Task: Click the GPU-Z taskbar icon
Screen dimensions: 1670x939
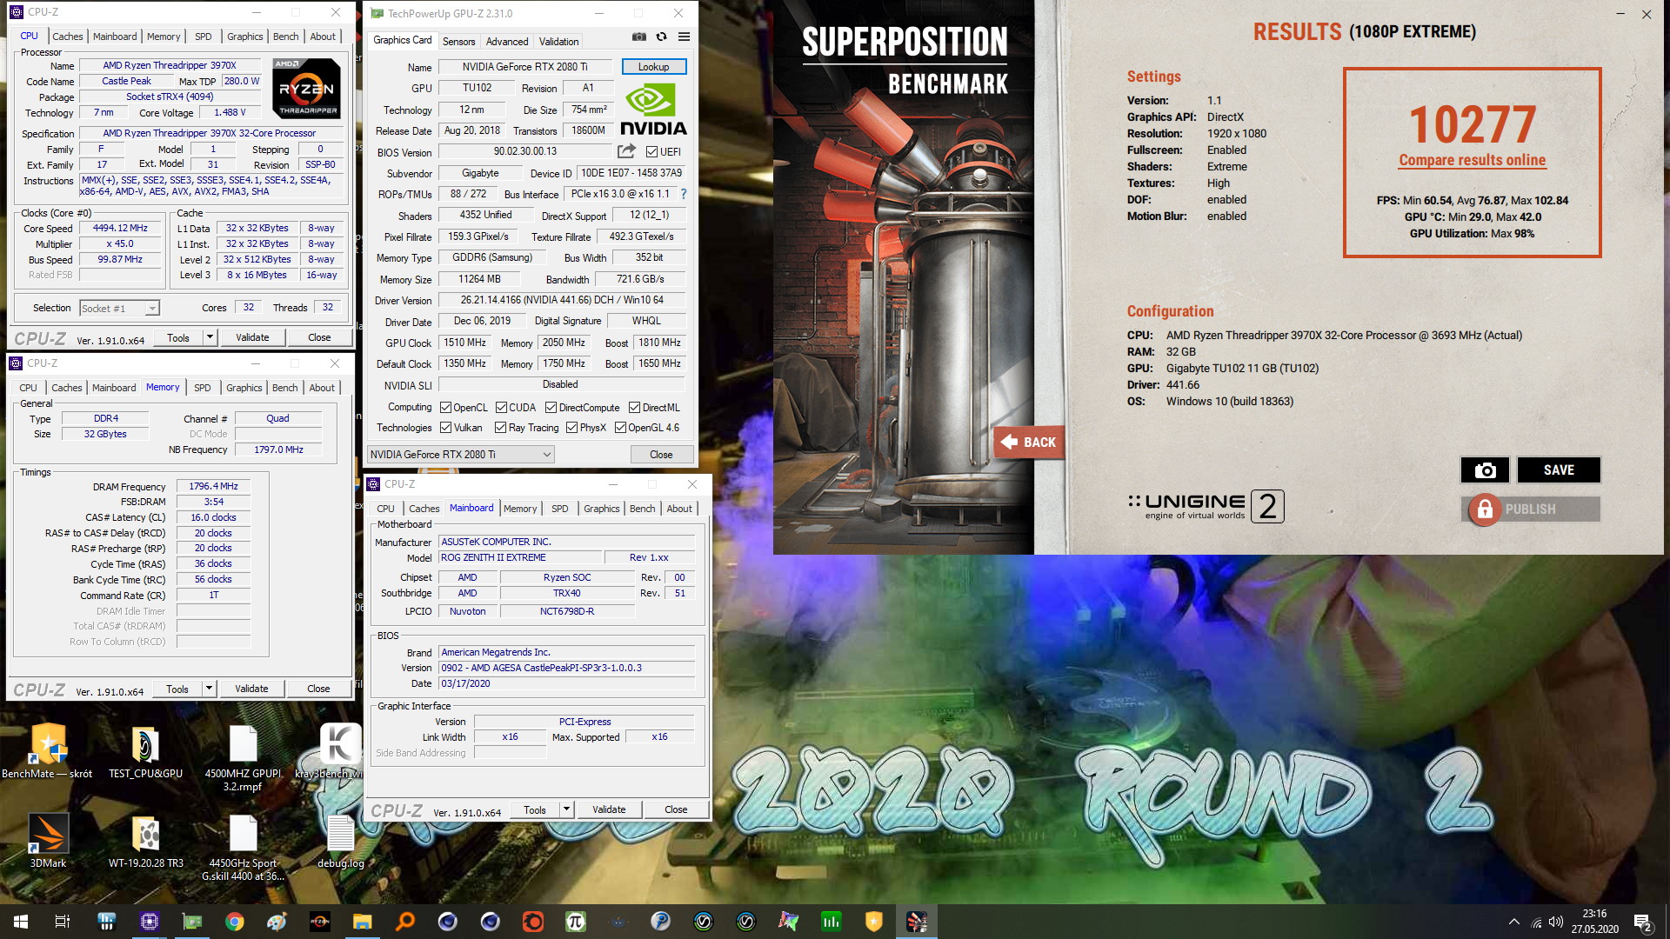Action: [191, 922]
